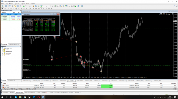Toggle the Auto-trading button

click(45, 6)
